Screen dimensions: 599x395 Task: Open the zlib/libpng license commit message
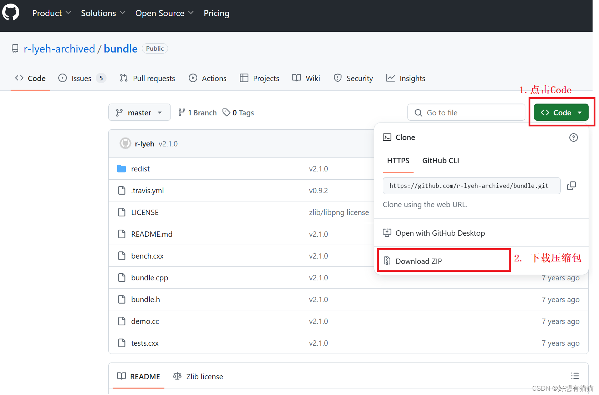click(339, 212)
